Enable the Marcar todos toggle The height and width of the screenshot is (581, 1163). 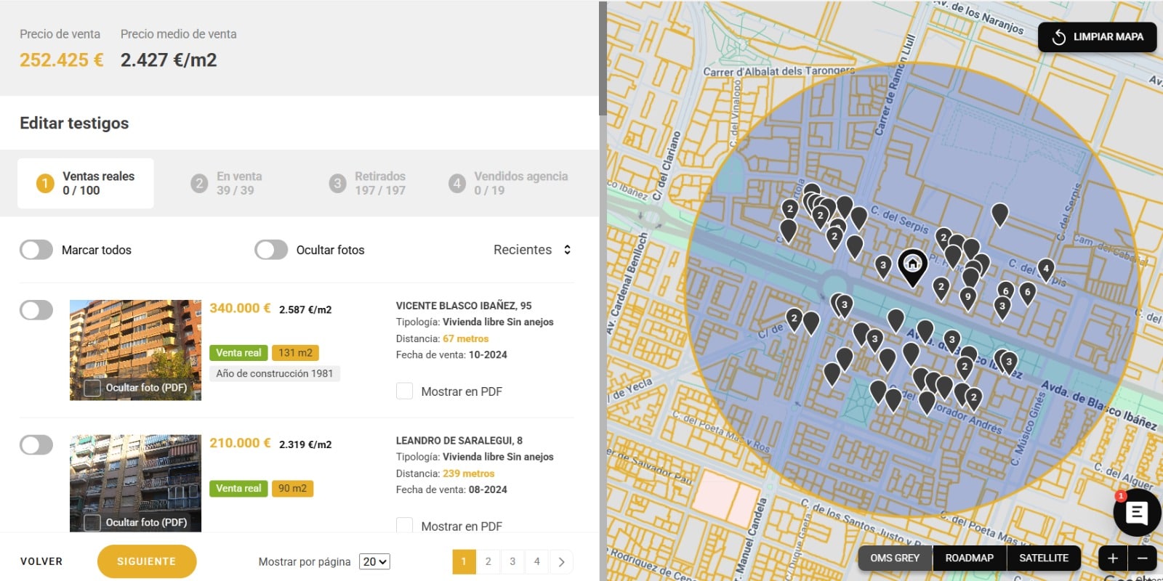[x=36, y=250]
